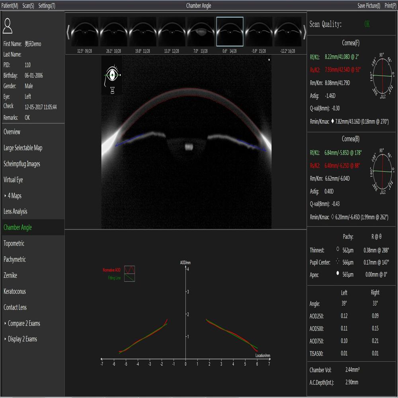
Task: Click Print(P) in top bar
Action: (390, 6)
